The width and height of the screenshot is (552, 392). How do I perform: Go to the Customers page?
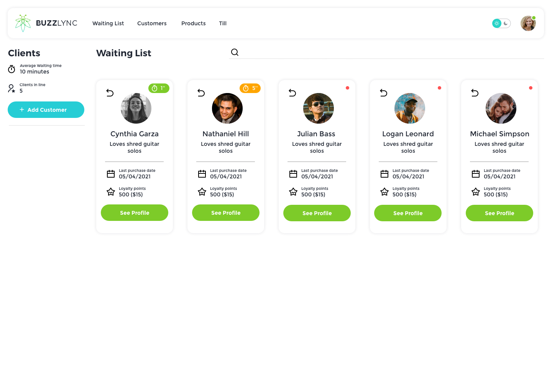(152, 23)
